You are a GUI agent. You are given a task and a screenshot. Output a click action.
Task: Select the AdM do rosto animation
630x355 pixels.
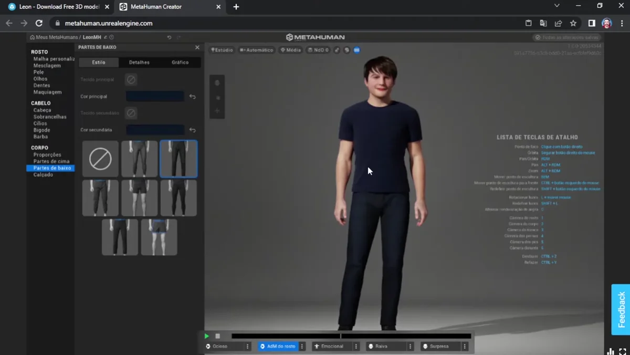[x=278, y=347]
